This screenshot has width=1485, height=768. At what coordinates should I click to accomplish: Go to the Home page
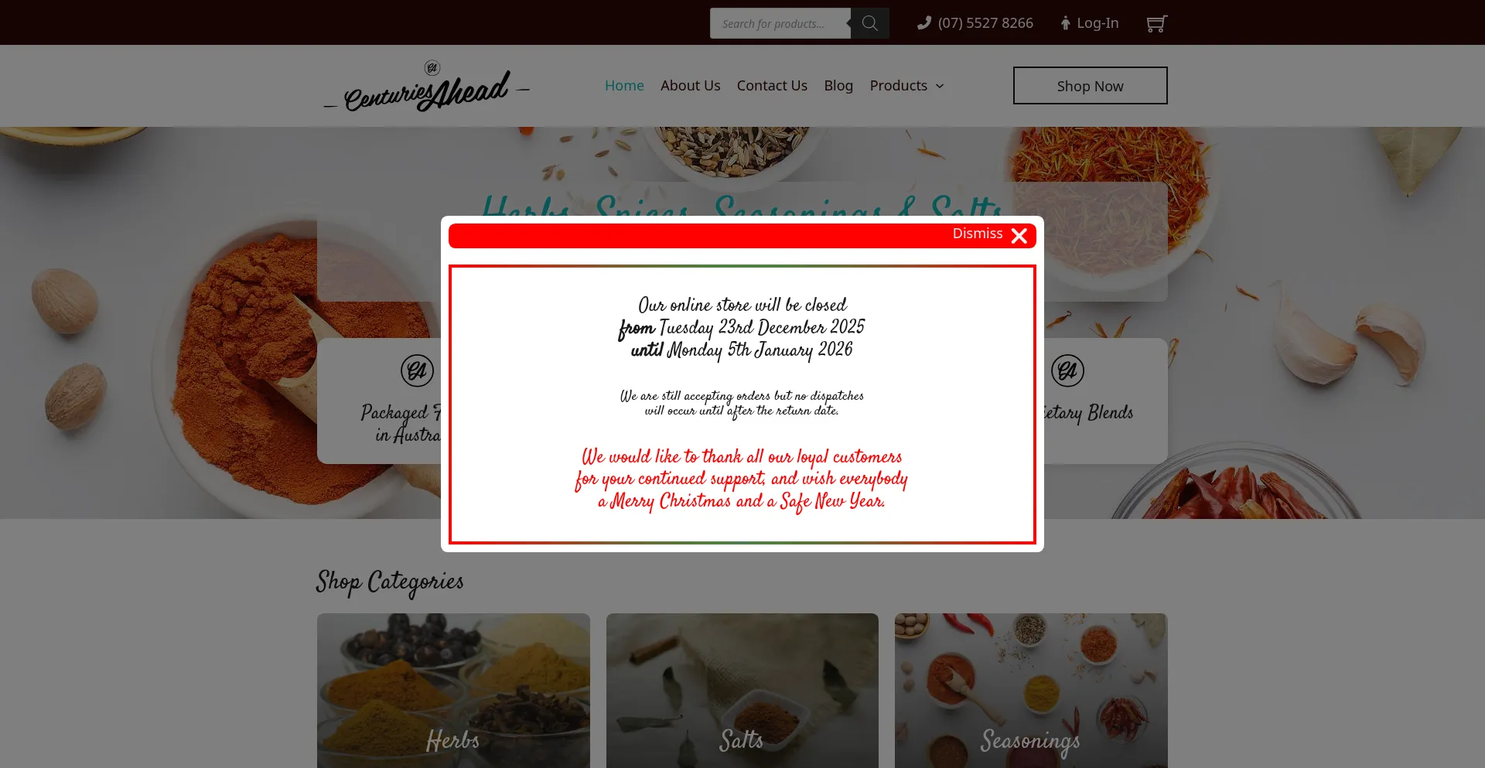pyautogui.click(x=624, y=86)
